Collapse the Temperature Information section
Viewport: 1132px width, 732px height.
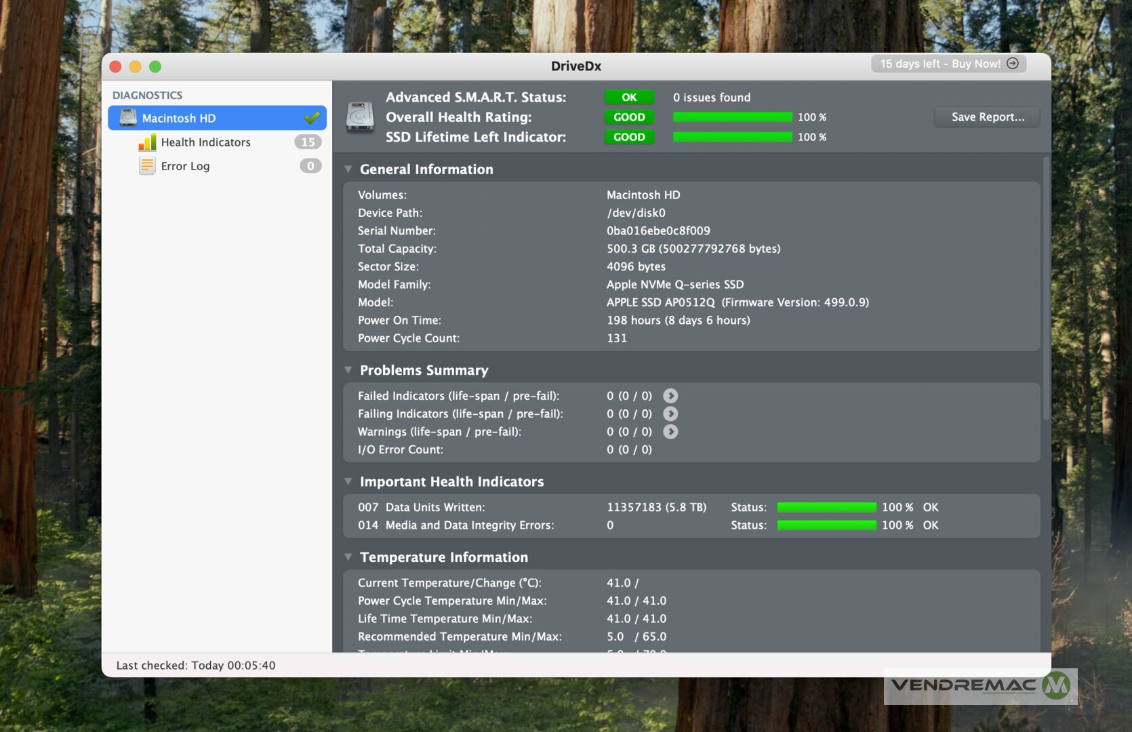[x=348, y=557]
